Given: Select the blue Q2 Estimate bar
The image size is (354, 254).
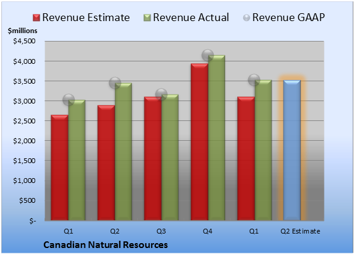Looking at the screenshot, I should click(292, 150).
